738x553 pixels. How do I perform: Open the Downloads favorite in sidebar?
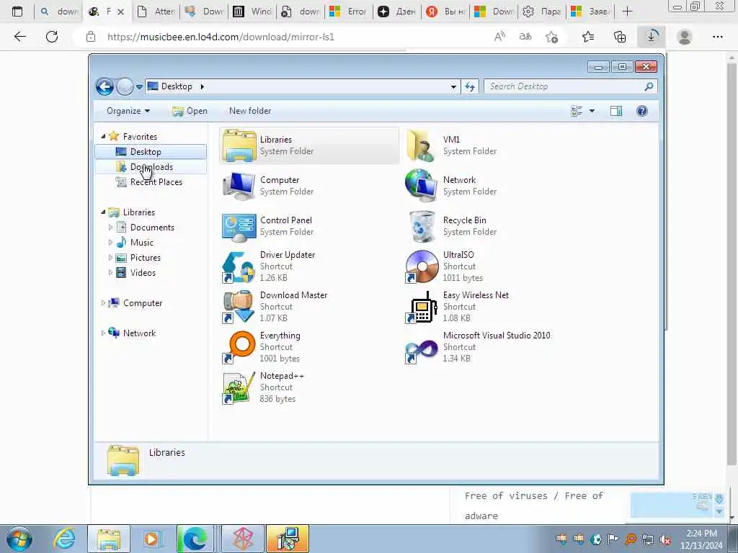(x=151, y=167)
